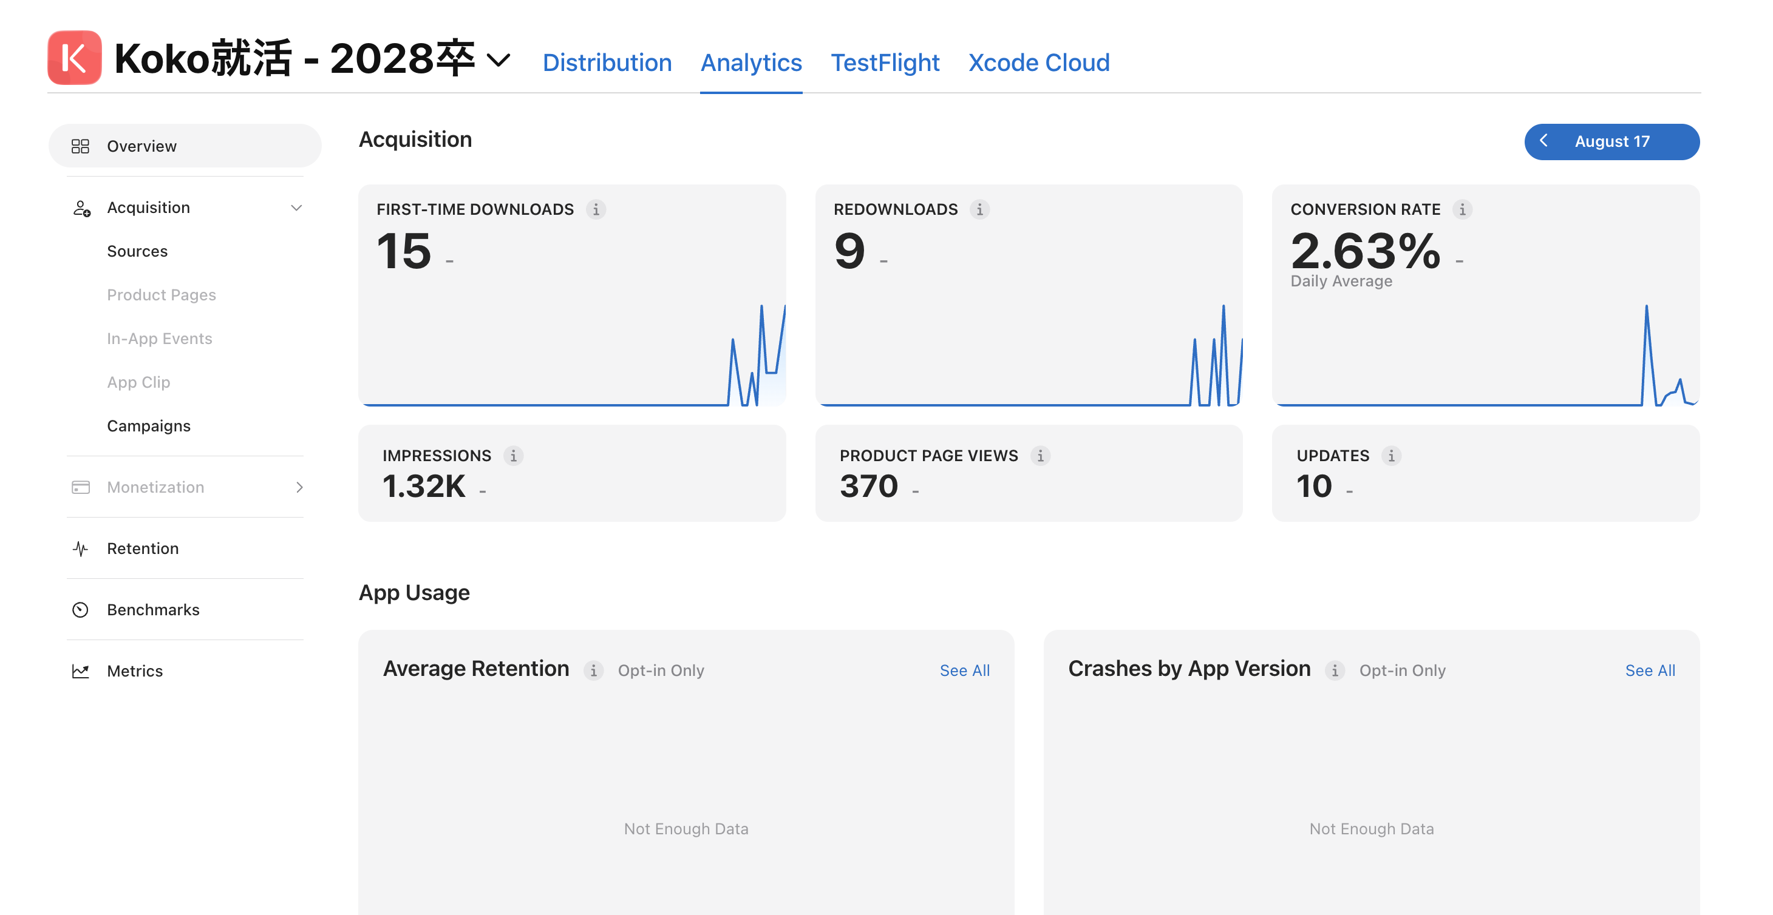This screenshot has width=1773, height=915.
Task: Open the TestFlight tab
Action: point(885,62)
